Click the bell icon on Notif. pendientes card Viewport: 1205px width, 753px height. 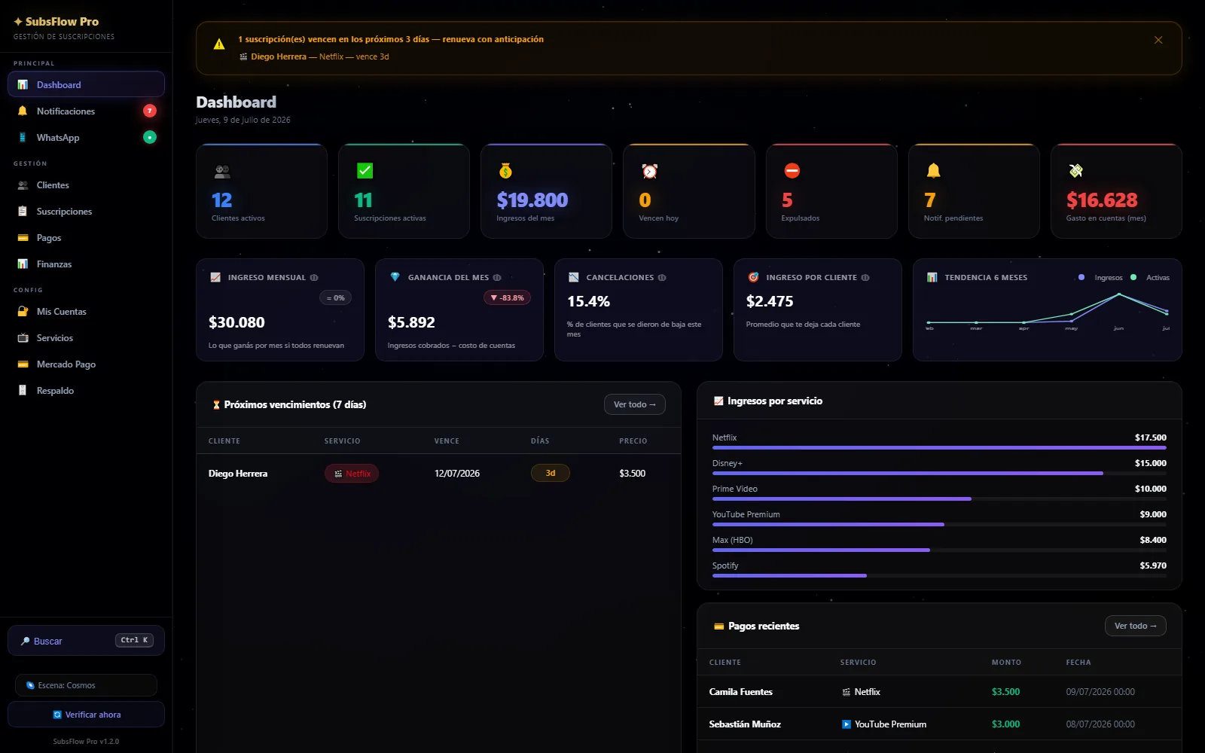coord(933,171)
